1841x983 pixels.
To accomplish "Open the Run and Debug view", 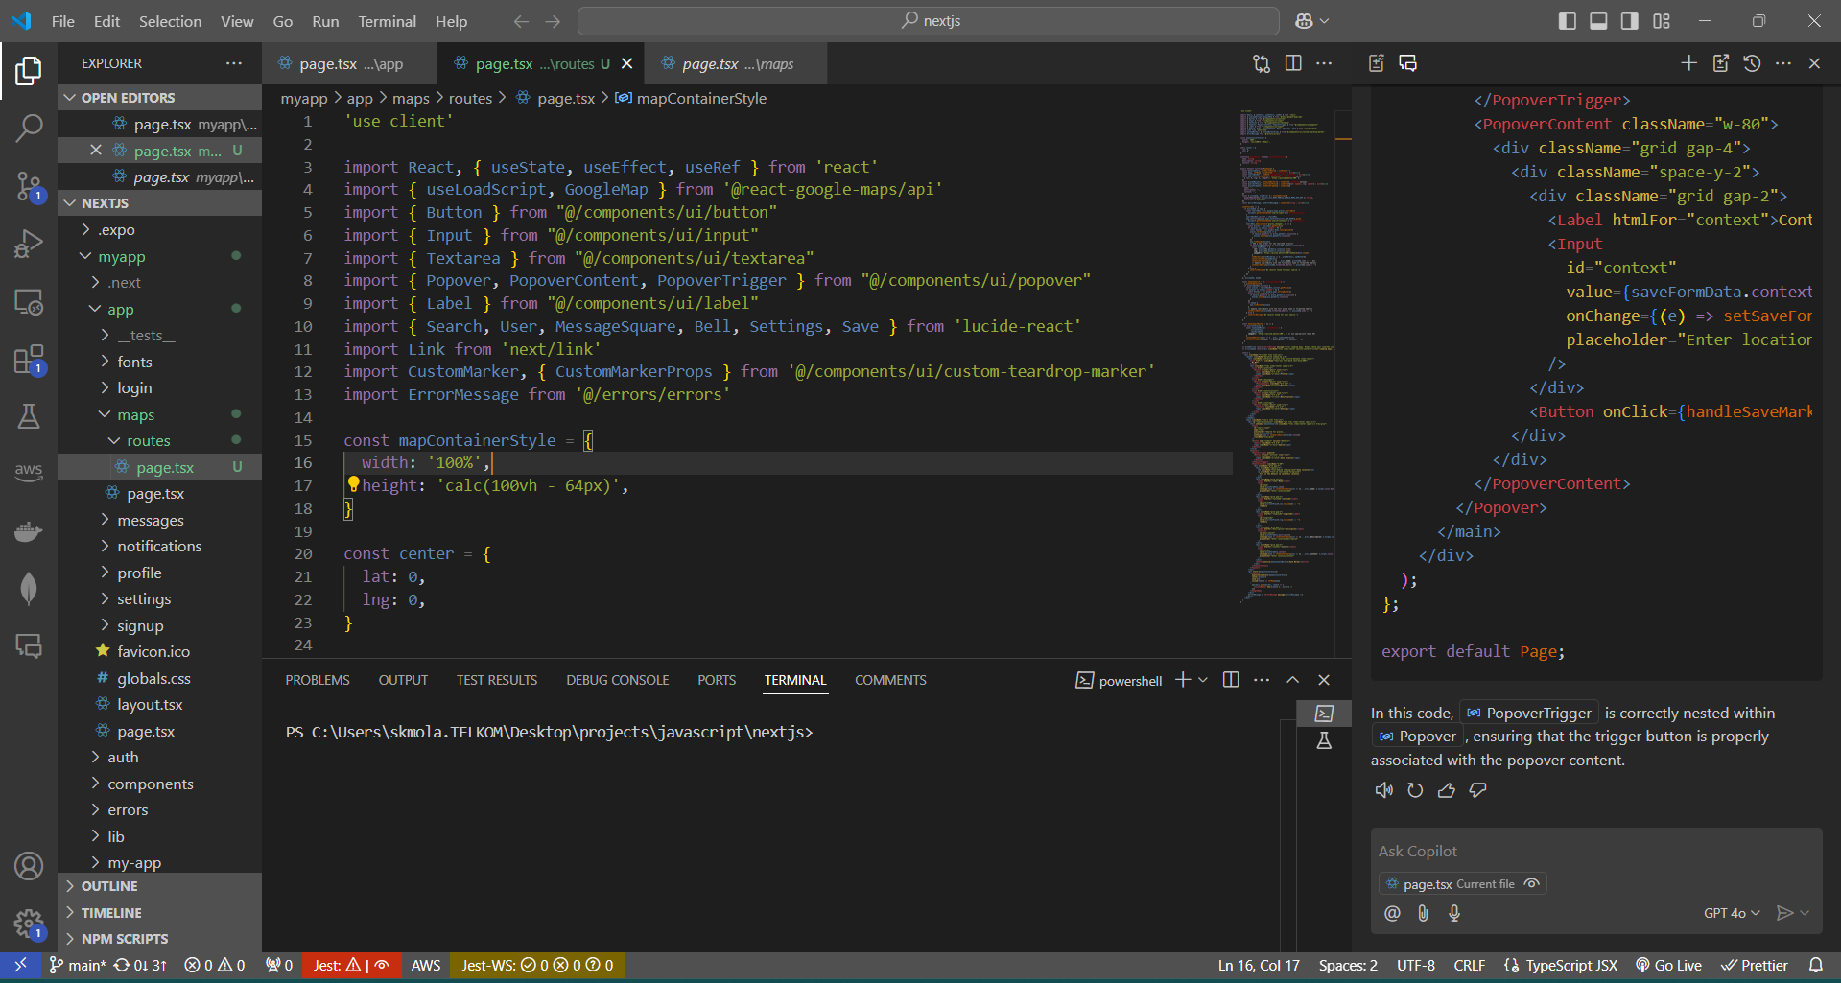I will [x=29, y=244].
